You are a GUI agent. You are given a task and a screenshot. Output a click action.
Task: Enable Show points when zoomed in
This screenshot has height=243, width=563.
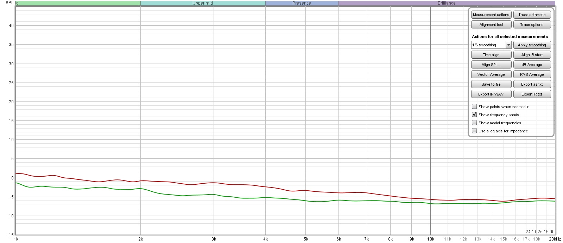(474, 106)
